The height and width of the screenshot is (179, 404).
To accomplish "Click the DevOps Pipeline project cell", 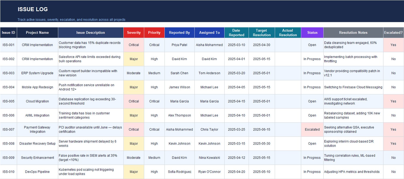I will (37, 172).
